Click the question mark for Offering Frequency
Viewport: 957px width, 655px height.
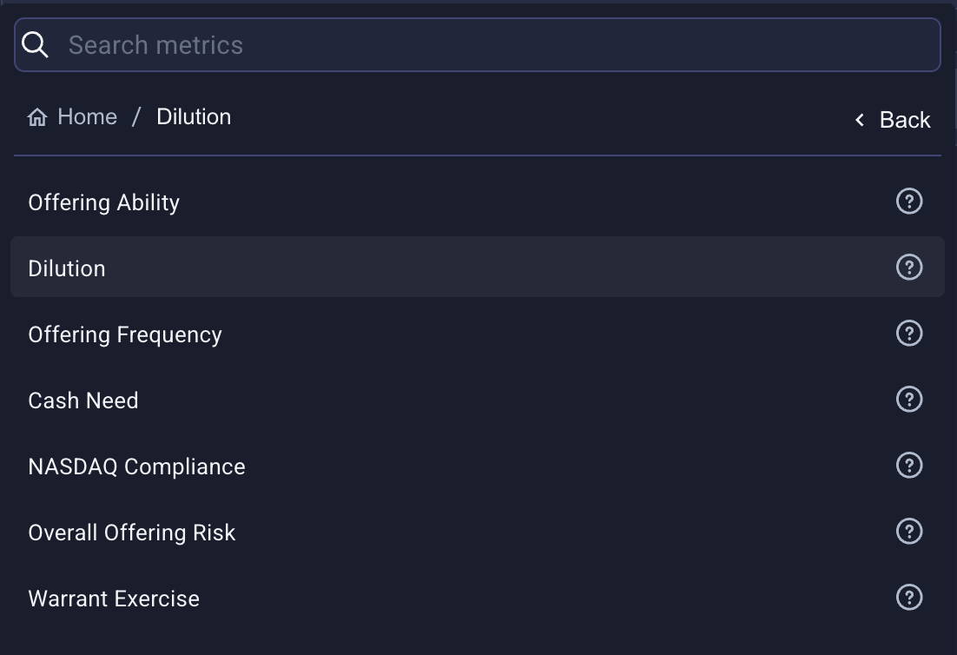[x=908, y=334]
